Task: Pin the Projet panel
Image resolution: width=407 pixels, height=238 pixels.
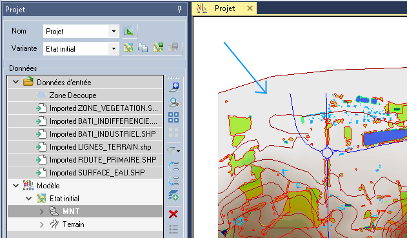Action: pos(179,9)
